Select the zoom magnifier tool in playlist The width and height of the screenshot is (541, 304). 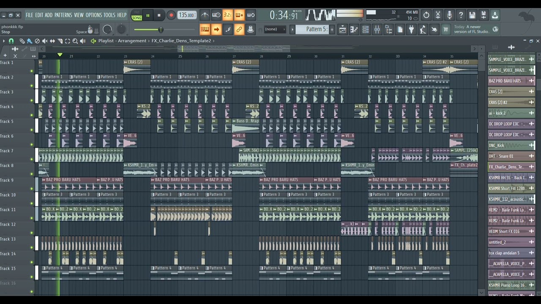point(75,41)
